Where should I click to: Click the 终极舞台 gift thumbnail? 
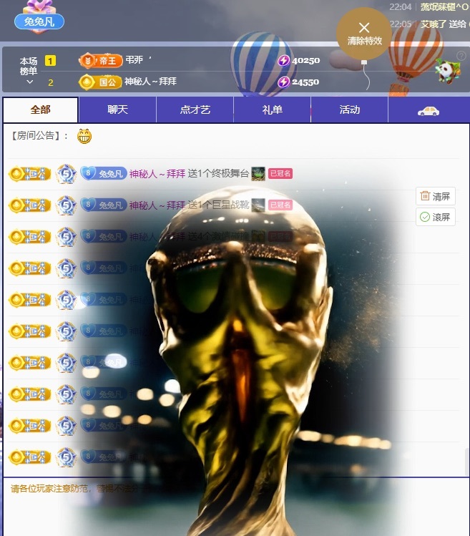point(258,174)
